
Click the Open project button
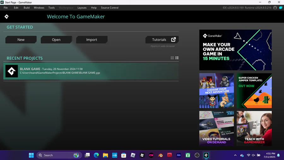pyautogui.click(x=56, y=40)
